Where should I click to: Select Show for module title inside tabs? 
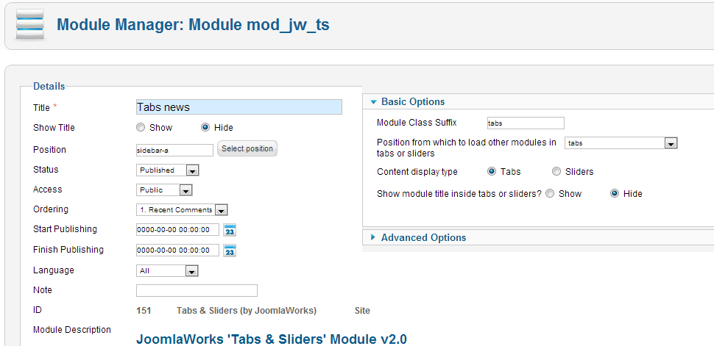click(551, 194)
